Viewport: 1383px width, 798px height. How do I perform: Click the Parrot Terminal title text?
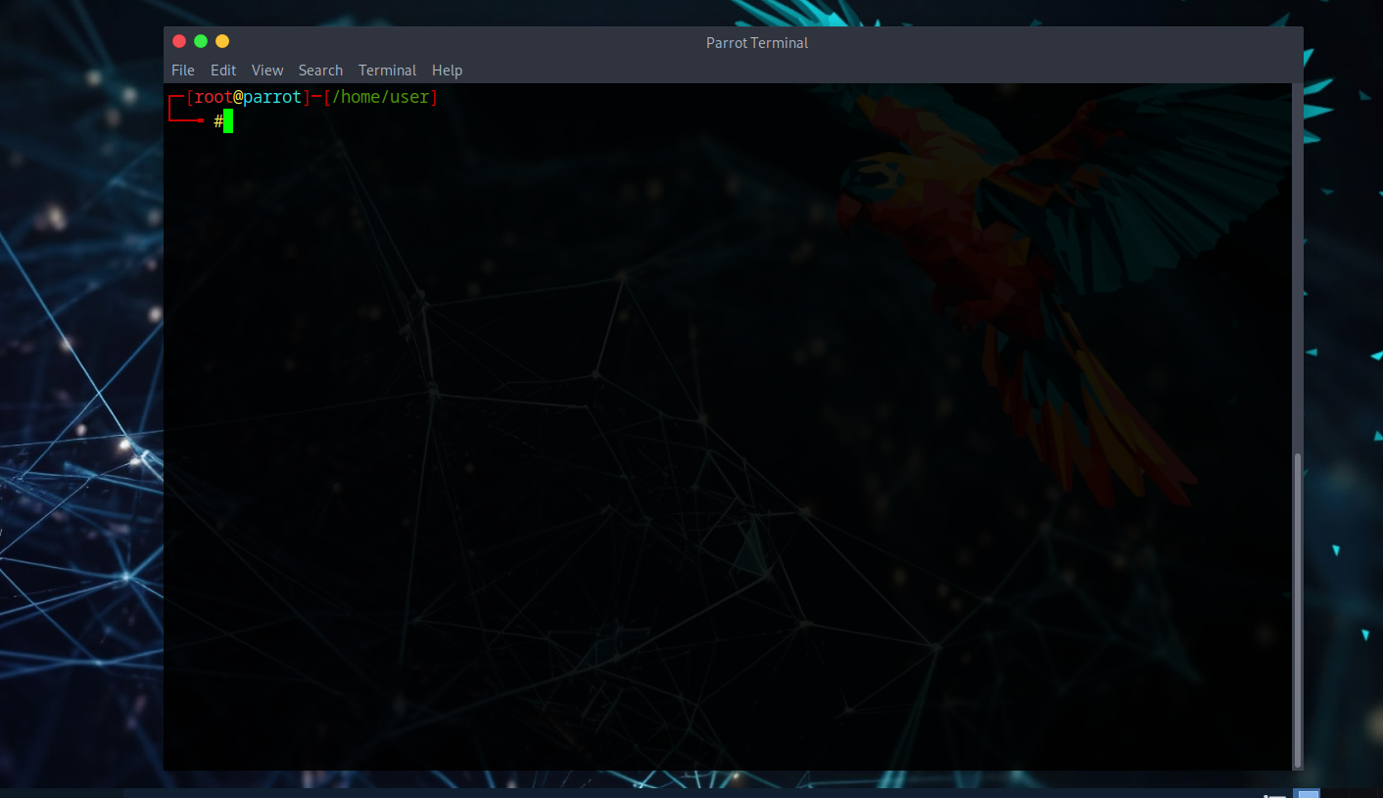click(756, 43)
